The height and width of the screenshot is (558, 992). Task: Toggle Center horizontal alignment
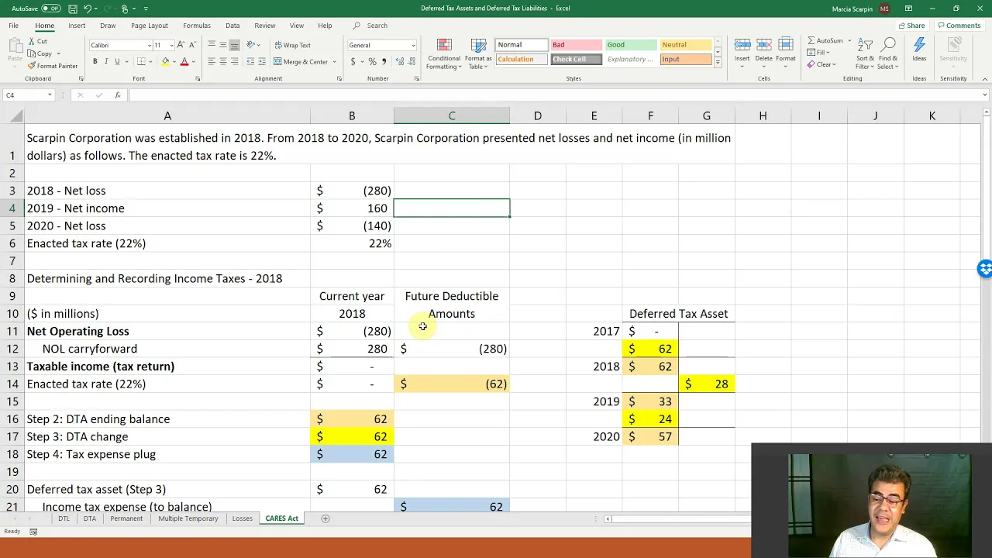tap(223, 61)
